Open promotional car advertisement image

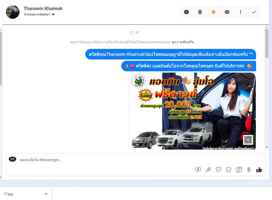click(x=193, y=111)
